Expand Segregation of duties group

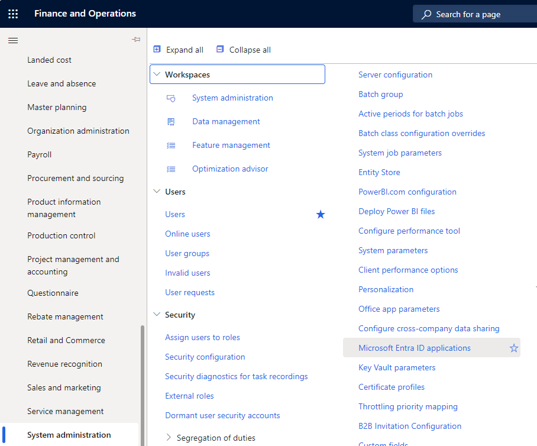(x=169, y=438)
